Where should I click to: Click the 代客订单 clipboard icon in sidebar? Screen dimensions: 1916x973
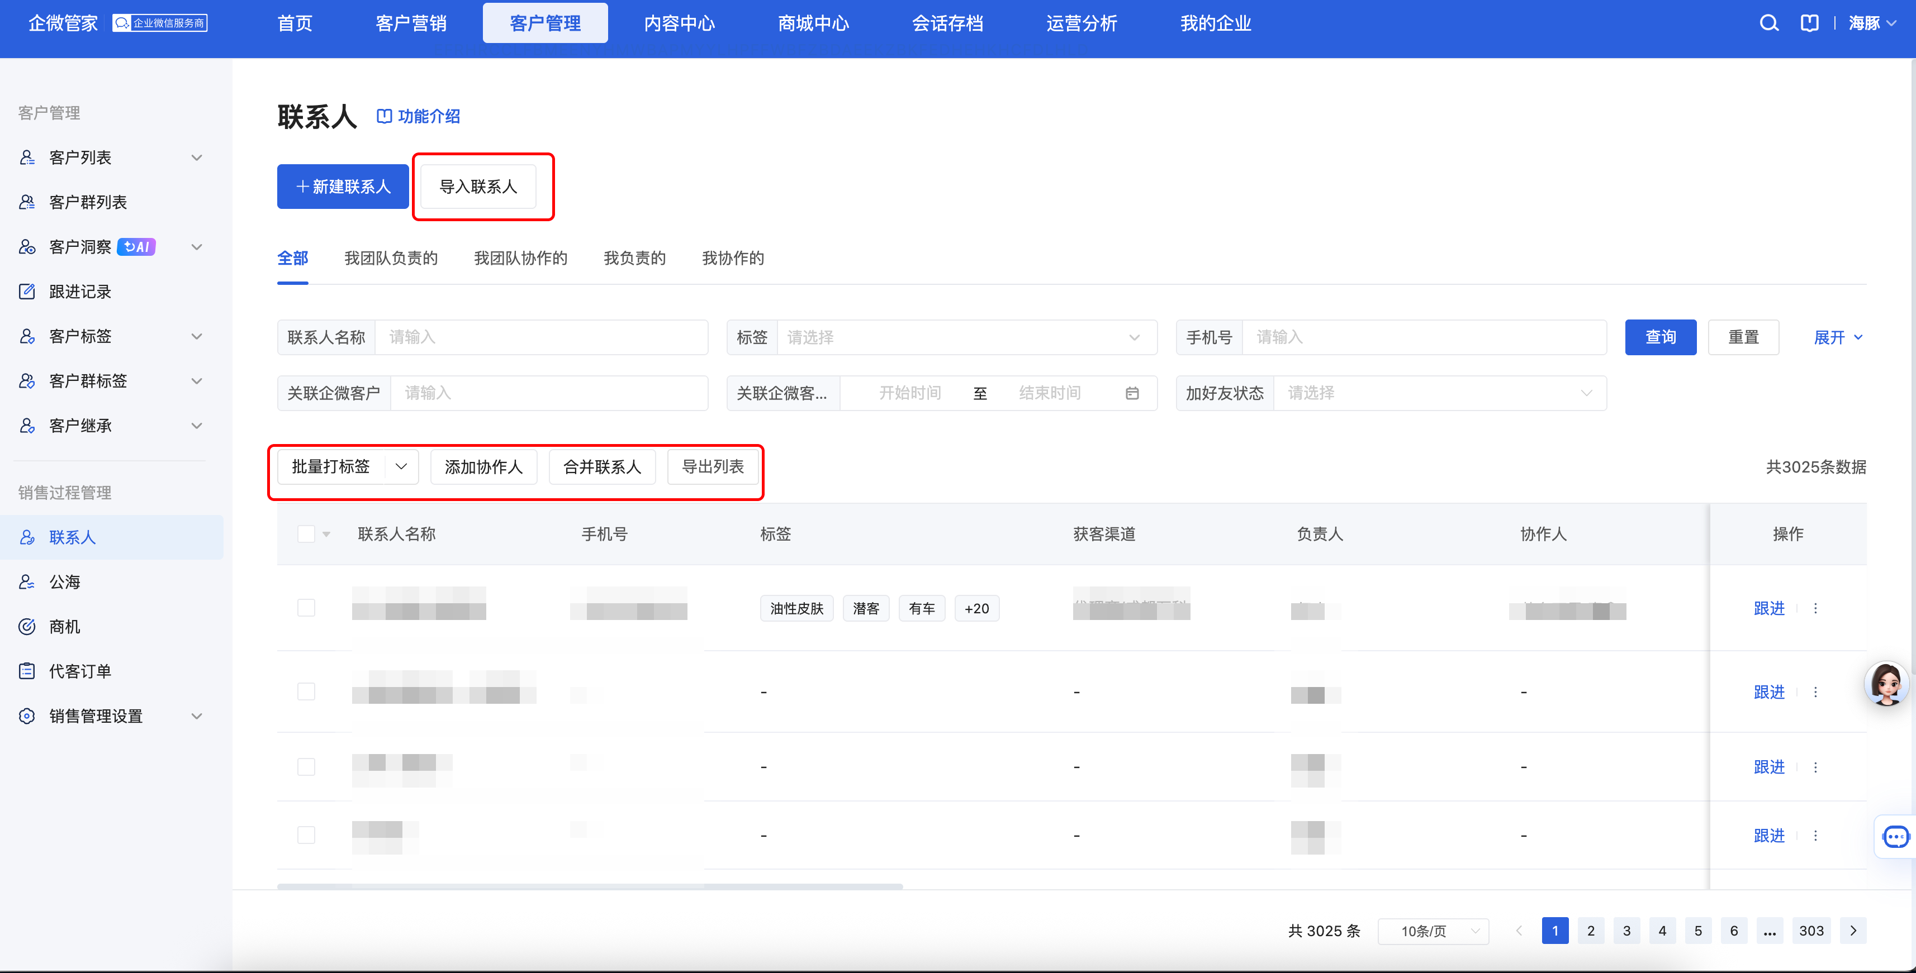click(27, 671)
